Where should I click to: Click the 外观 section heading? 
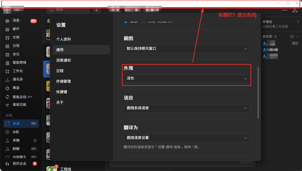pyautogui.click(x=128, y=68)
